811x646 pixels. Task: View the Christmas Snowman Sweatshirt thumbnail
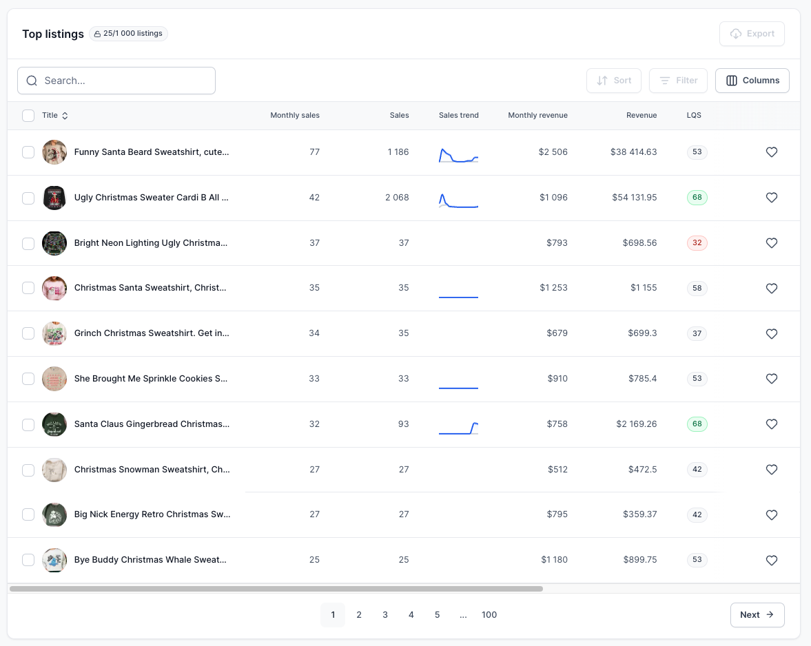[x=54, y=470]
